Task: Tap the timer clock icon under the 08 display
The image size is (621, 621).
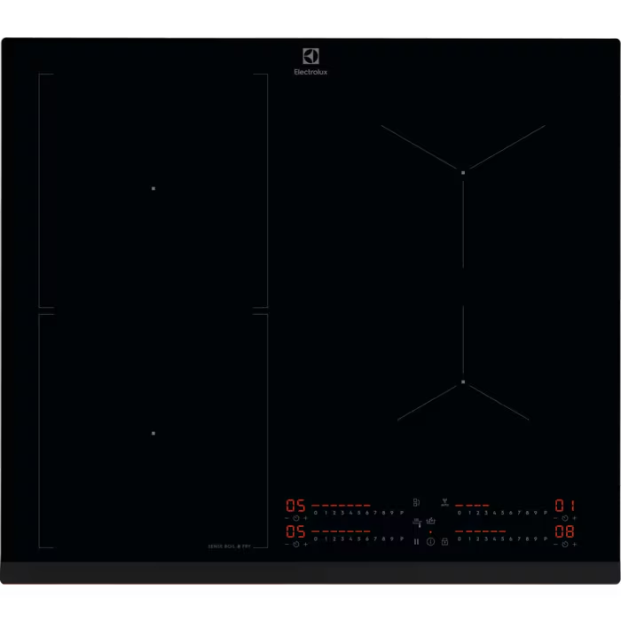Action: coord(564,544)
